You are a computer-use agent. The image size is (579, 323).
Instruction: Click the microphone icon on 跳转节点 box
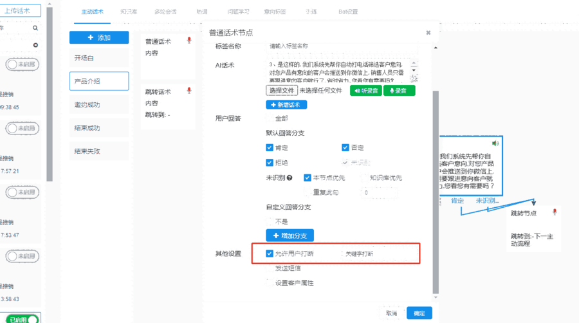554,212
